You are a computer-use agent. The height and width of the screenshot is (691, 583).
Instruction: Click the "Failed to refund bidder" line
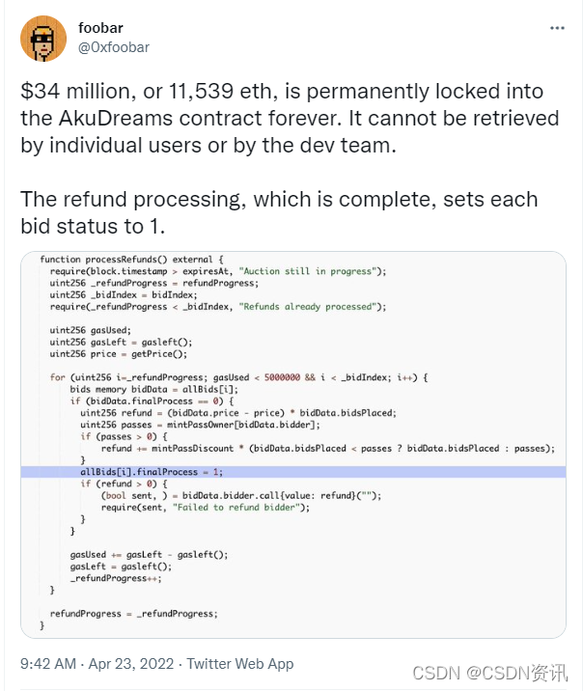(x=205, y=507)
